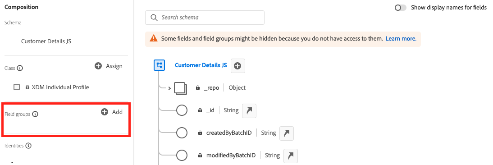Add field to Customer Details JS root
493x165 pixels.
[238, 66]
